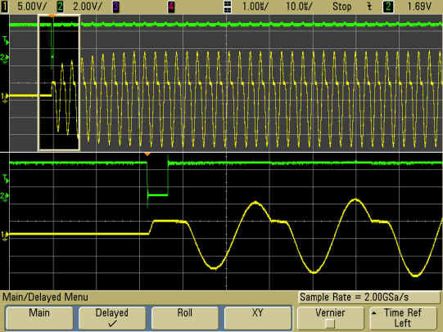Select the XY mode softkey
Image resolution: width=443 pixels, height=332 pixels.
(258, 318)
